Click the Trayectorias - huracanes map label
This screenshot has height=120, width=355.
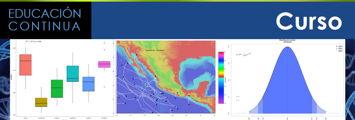click(155, 50)
